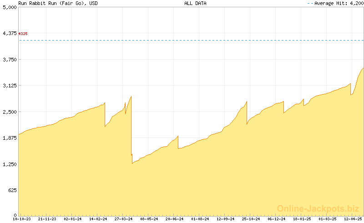Screen dimensions: 364x223
Task: Click the 5,000 y-axis label
Action: click(9, 7)
